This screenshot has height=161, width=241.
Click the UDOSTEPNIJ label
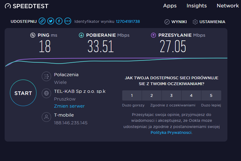tap(24, 22)
